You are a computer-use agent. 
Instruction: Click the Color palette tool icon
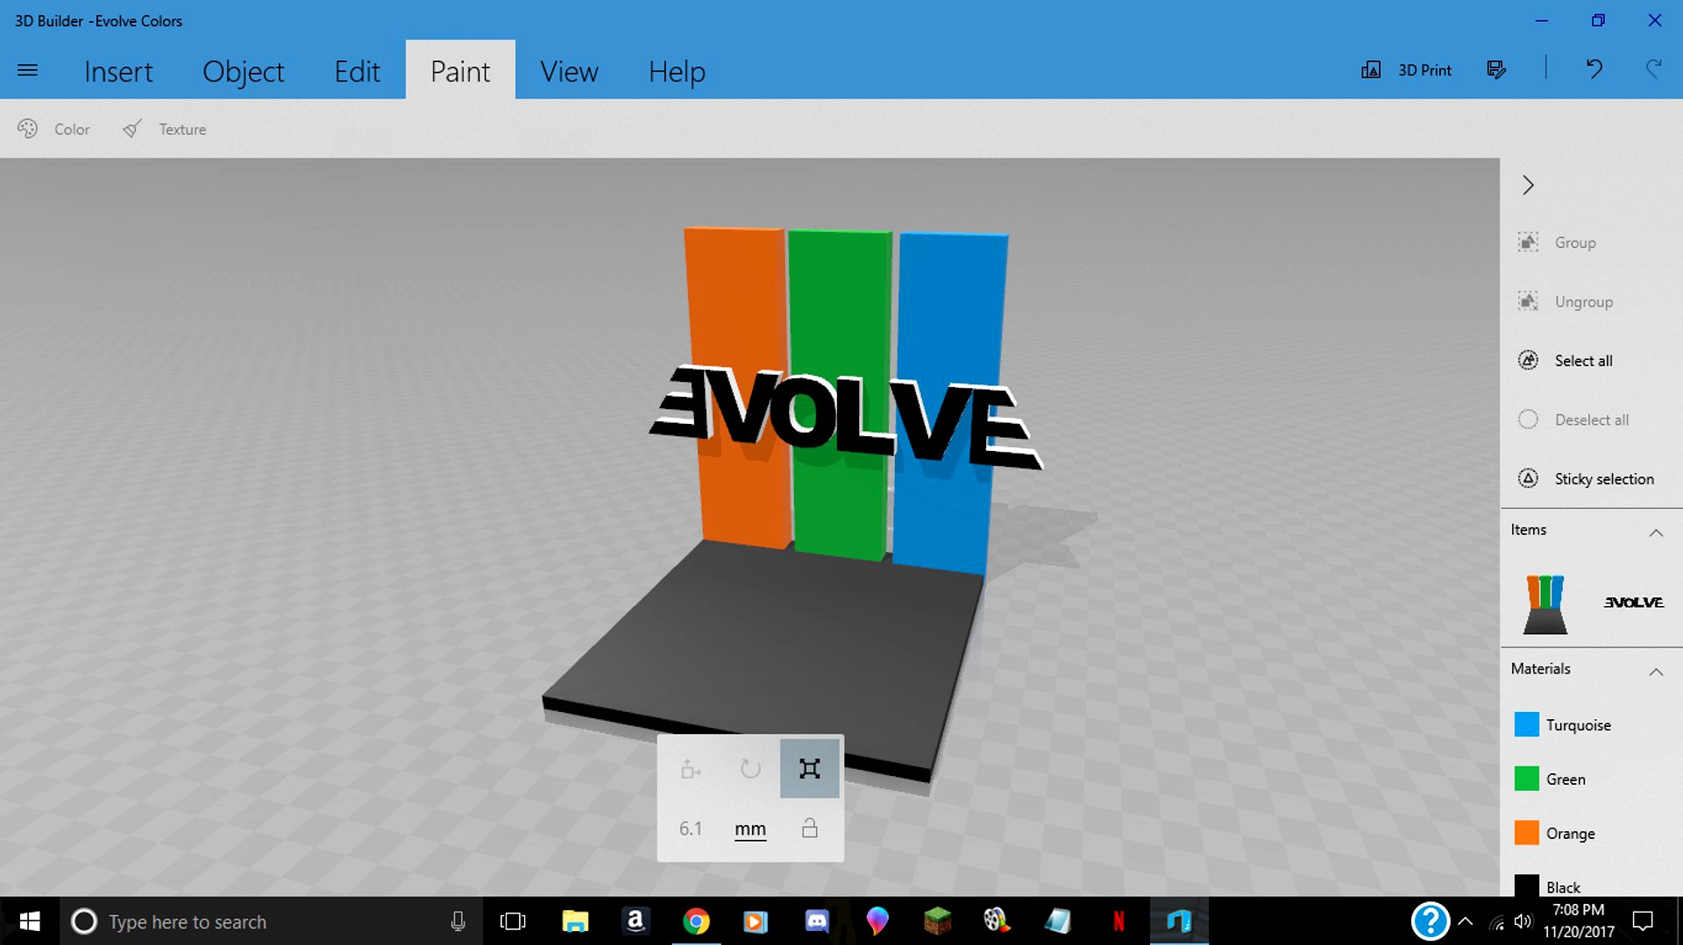click(x=28, y=129)
